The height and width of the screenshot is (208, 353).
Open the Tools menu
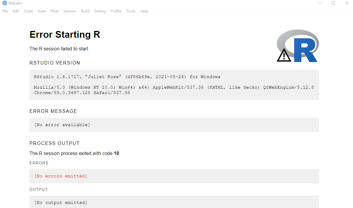click(x=131, y=11)
